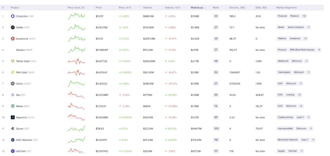Click the Project column header

point(15,8)
